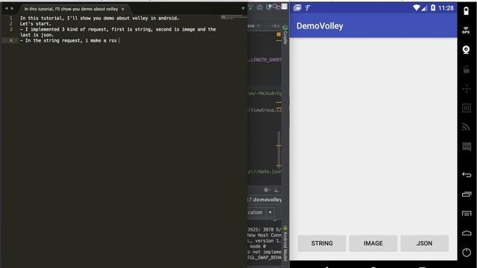
Task: Open the Android Studio logcat settings gear
Action: pos(266,190)
